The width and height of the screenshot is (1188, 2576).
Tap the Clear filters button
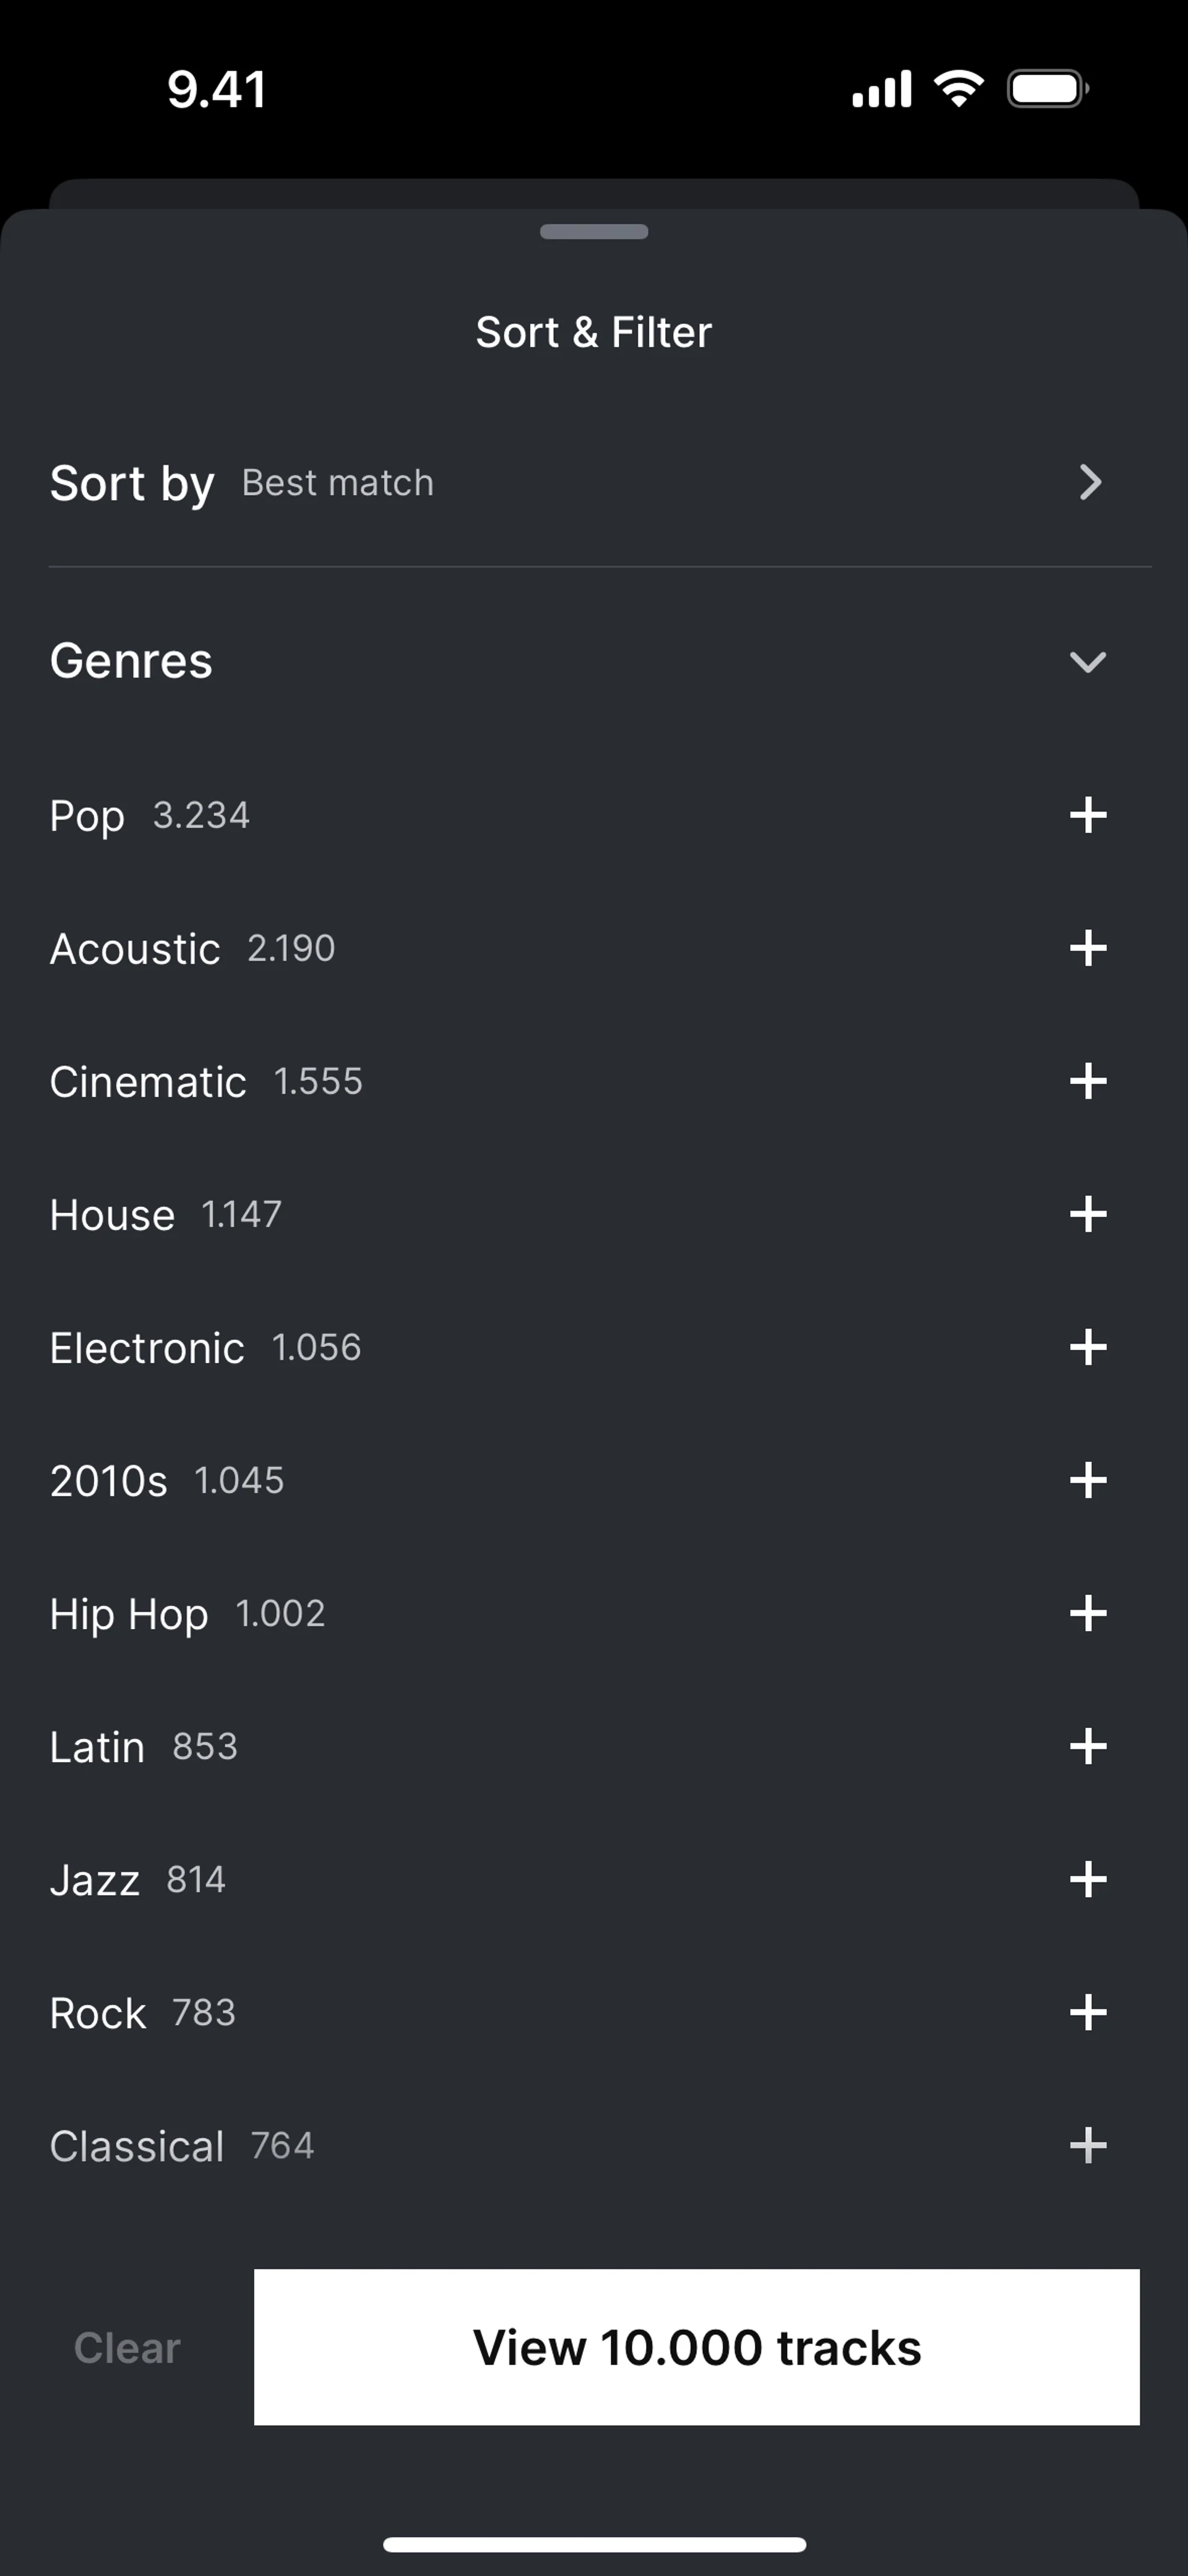point(127,2347)
